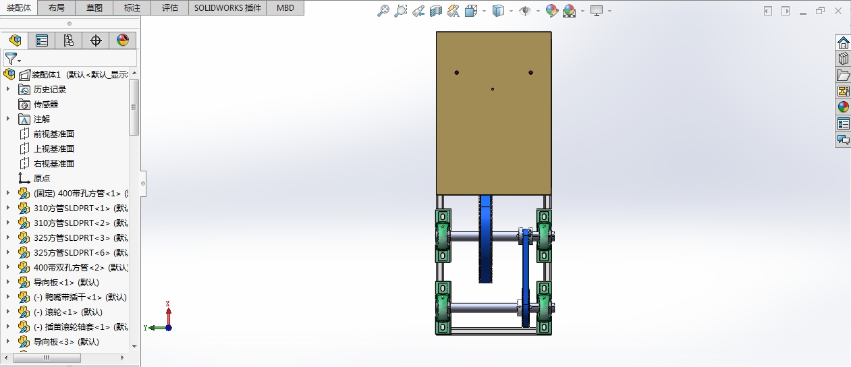Select the 325方管SLDPRT<6> component

pyautogui.click(x=80, y=252)
